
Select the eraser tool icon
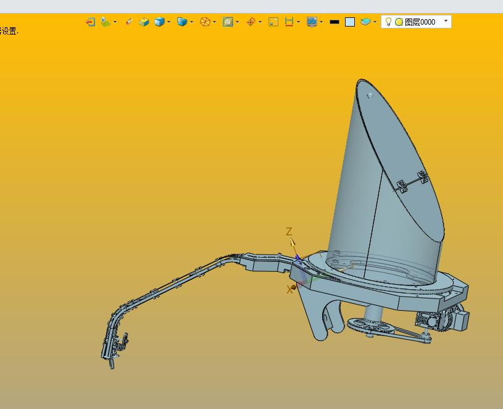point(129,22)
